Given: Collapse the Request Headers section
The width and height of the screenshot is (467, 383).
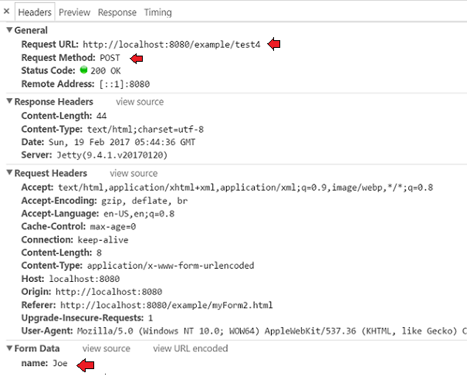Looking at the screenshot, I should pos(9,174).
